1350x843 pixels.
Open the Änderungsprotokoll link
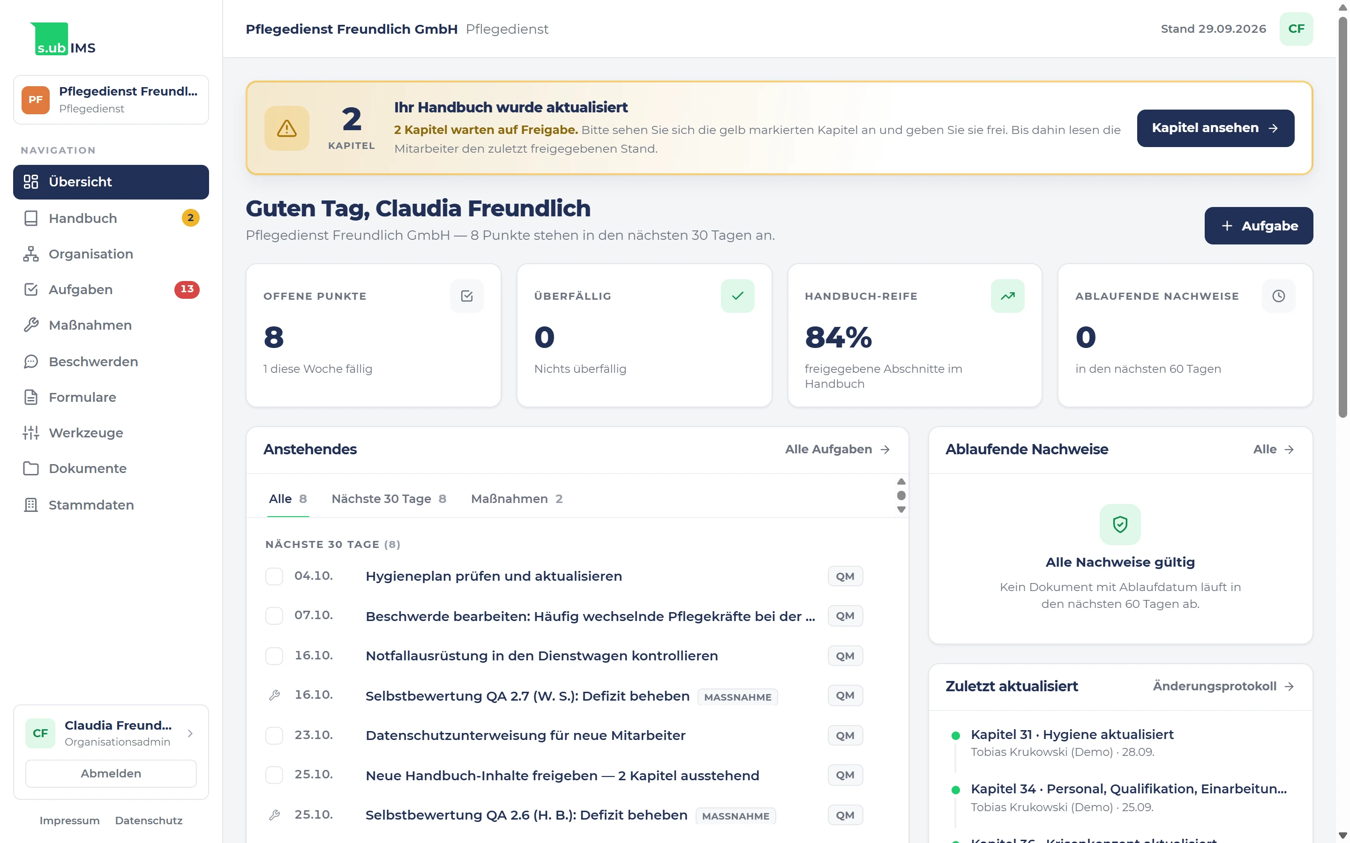coord(1223,686)
